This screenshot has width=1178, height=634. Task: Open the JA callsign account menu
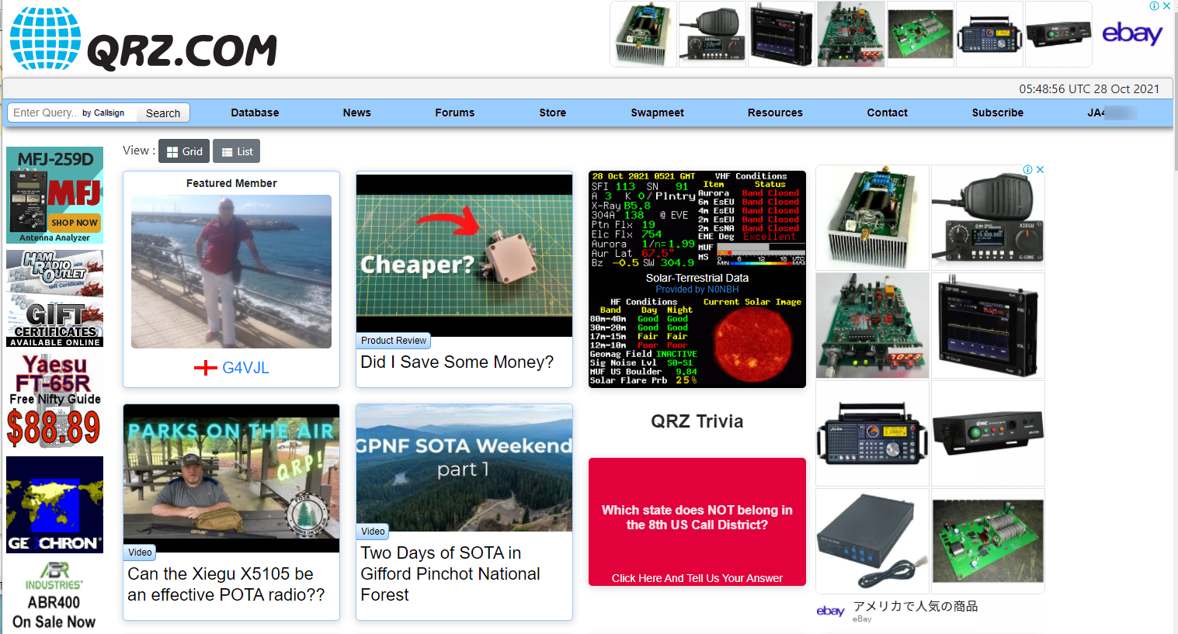(1112, 113)
